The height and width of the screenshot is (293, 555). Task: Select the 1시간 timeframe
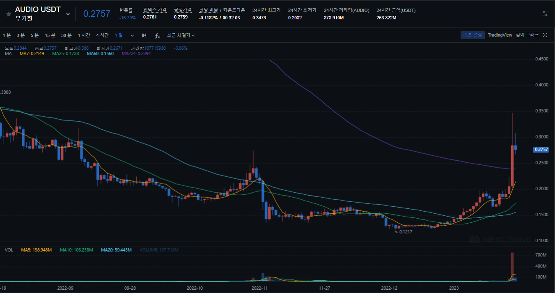(x=84, y=35)
